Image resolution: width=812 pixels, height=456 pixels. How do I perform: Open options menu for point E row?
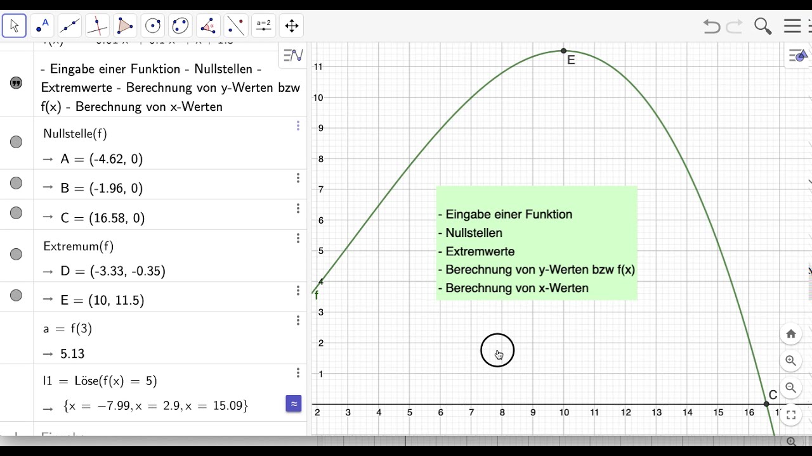pyautogui.click(x=298, y=291)
